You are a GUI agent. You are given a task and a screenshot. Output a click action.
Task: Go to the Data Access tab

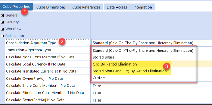click(117, 7)
